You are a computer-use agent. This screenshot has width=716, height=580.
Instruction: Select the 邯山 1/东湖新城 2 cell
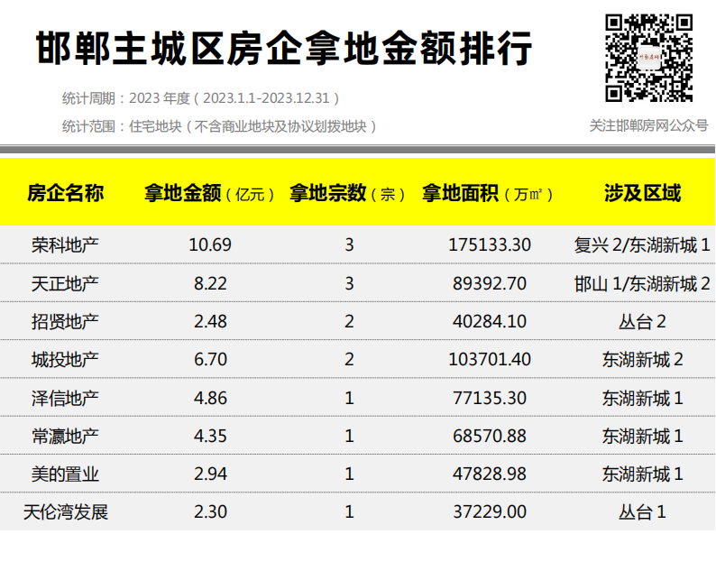point(642,284)
